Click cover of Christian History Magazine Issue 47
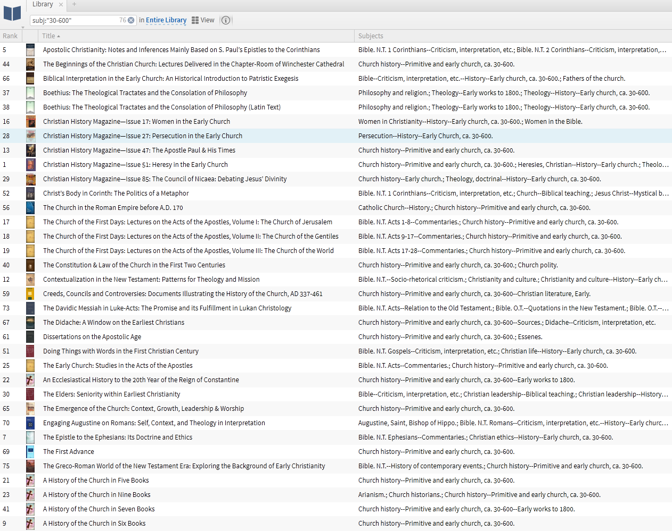The image size is (672, 531). tap(30, 150)
